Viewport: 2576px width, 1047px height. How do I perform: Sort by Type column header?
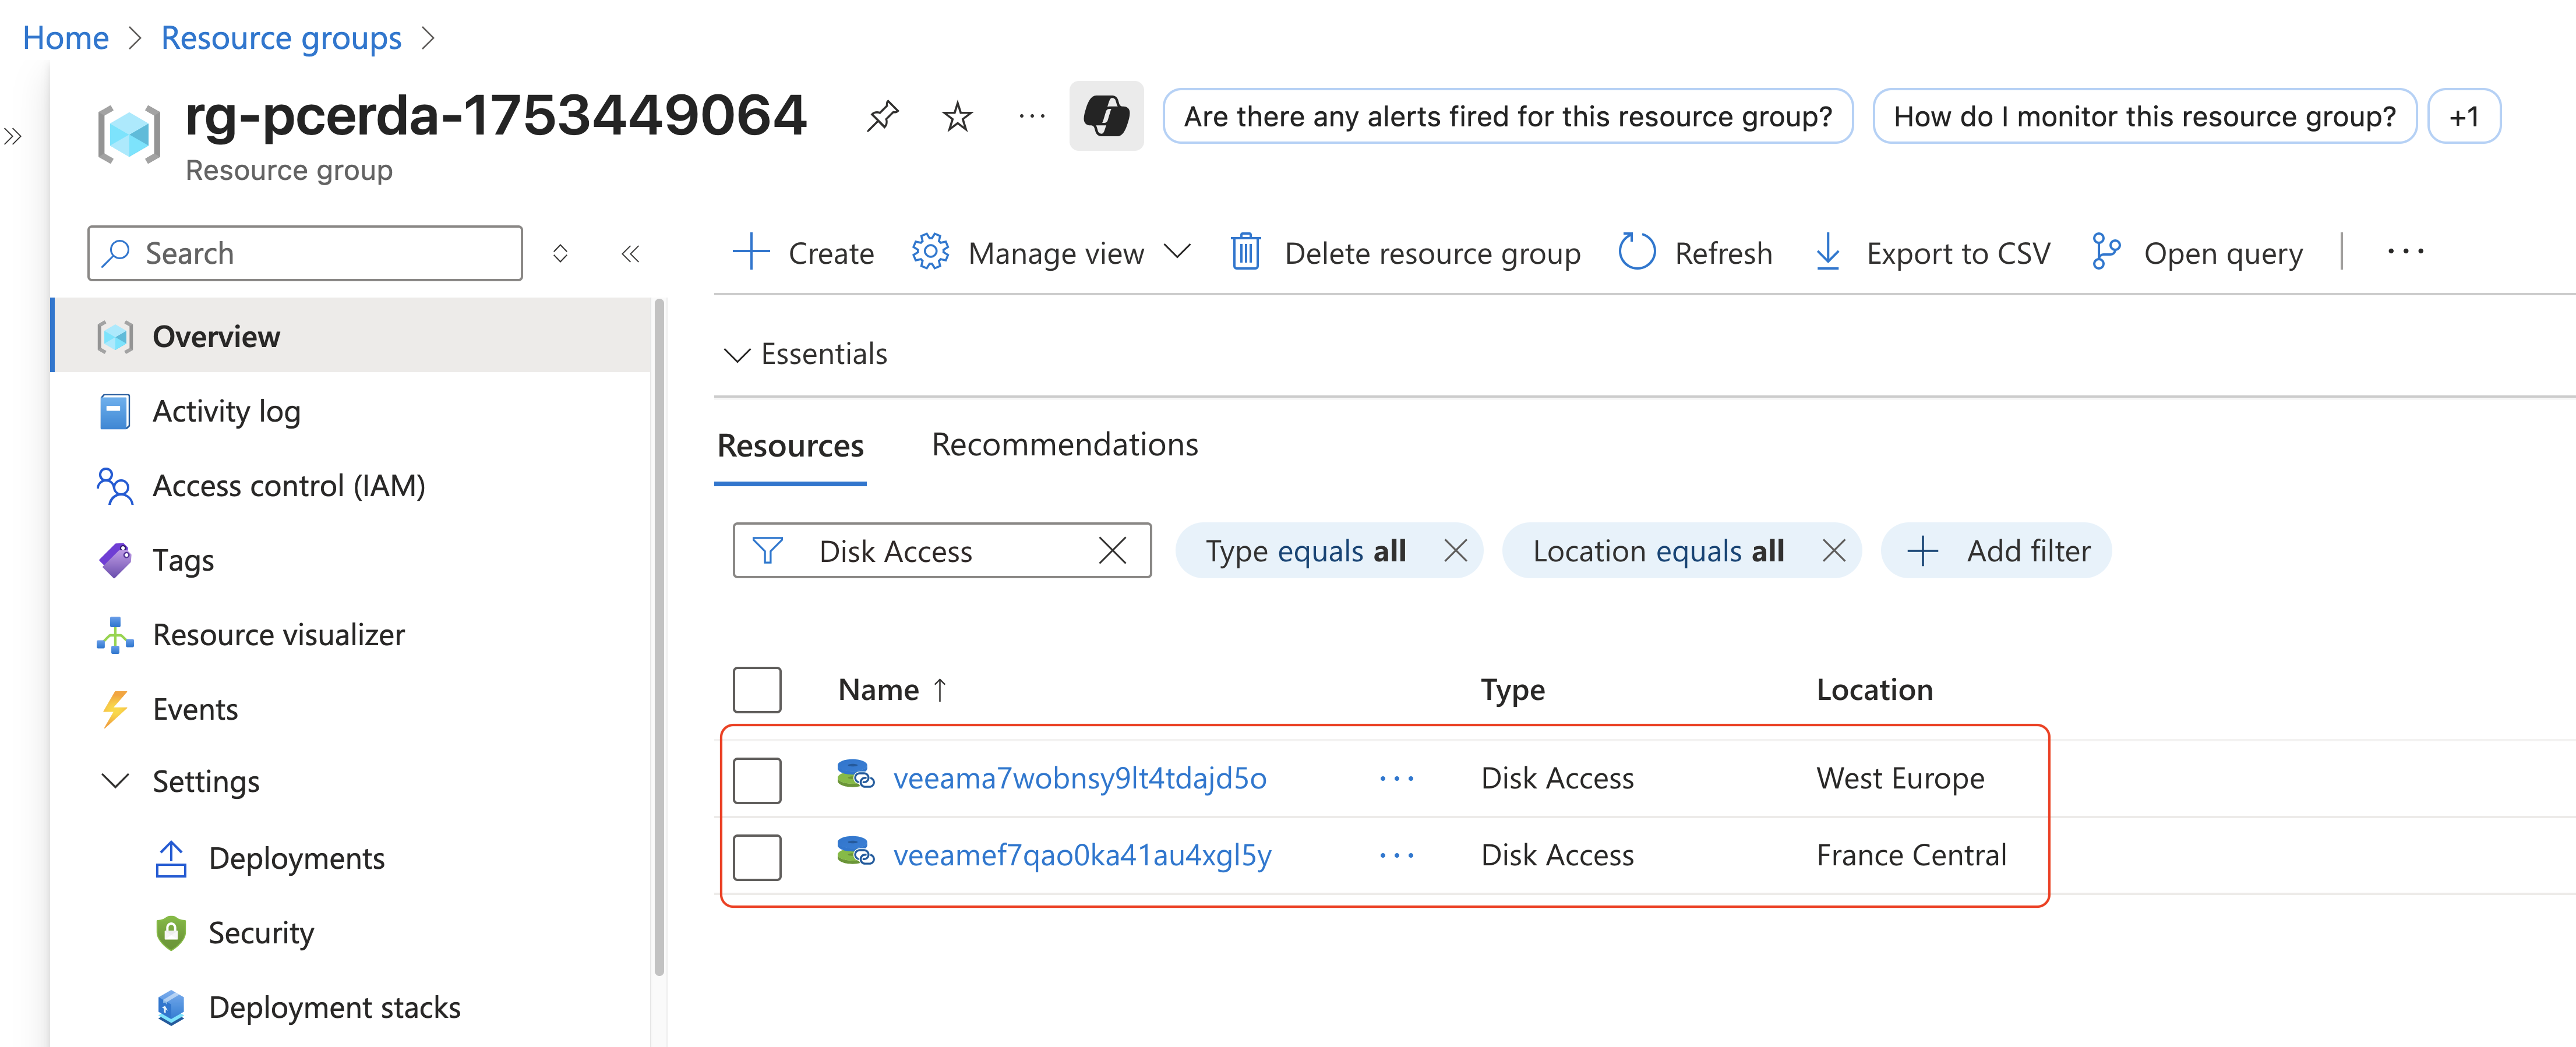[1512, 690]
